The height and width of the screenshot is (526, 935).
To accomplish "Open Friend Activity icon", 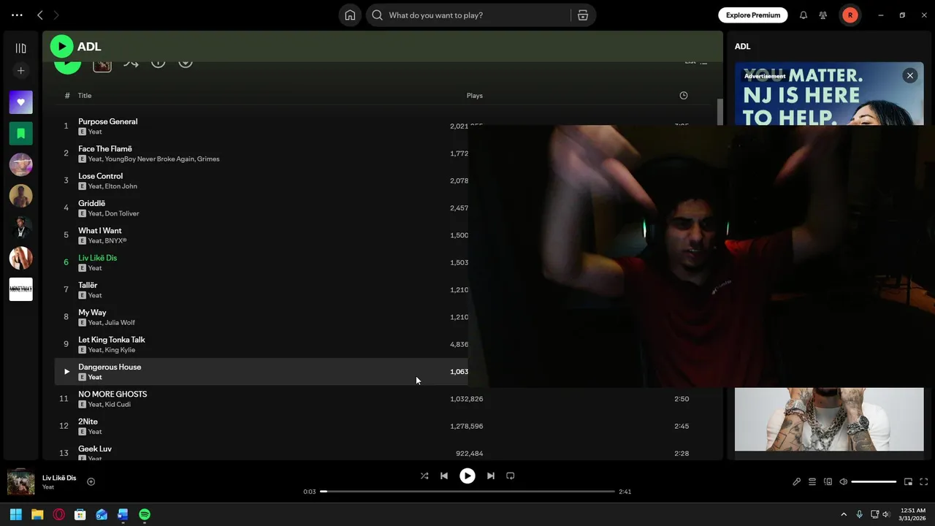I will click(823, 15).
